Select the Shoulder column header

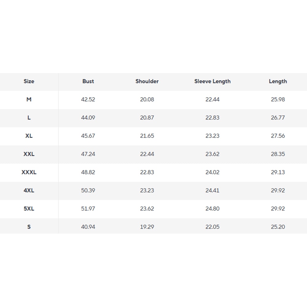[x=147, y=81]
